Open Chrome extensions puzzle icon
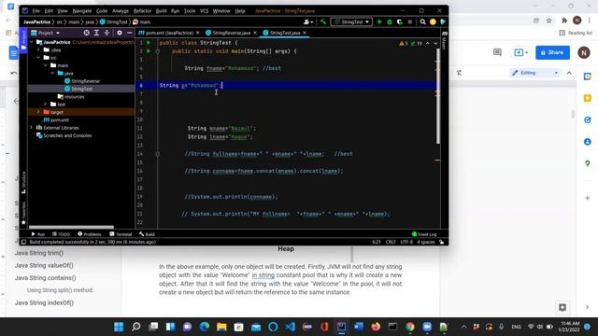Viewport: 598px width, 336px height. (x=564, y=21)
